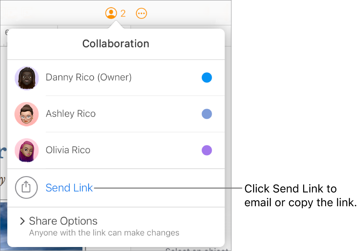Click the More options ellipsis icon
Viewport: 362px width, 251px height.
point(141,13)
